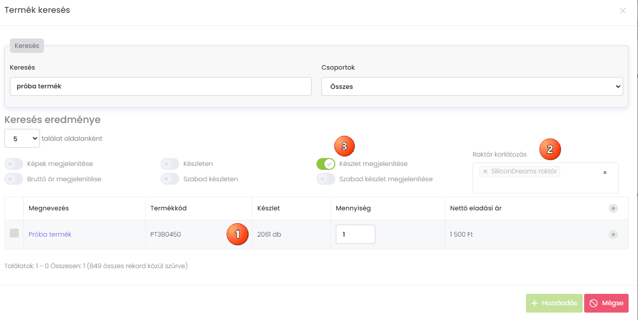This screenshot has height=320, width=638.
Task: Click red marker number 1
Action: (237, 235)
